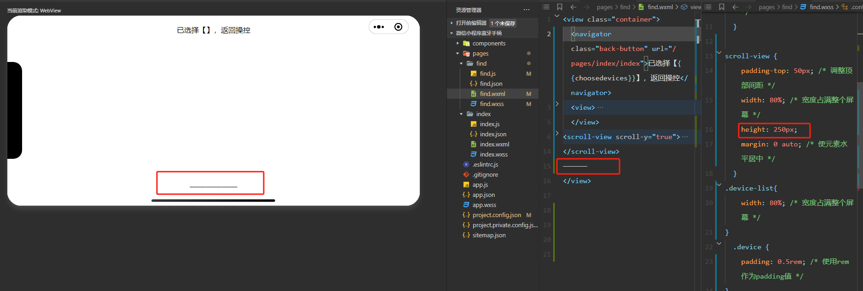Unfold the scroll-view block at line 6
Screen dimensions: 863x291
557,134
